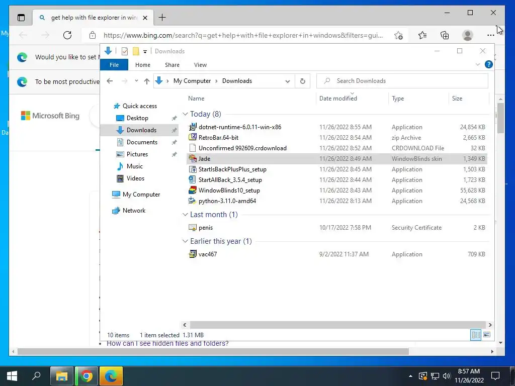Open Videos in navigation pane

click(135, 178)
